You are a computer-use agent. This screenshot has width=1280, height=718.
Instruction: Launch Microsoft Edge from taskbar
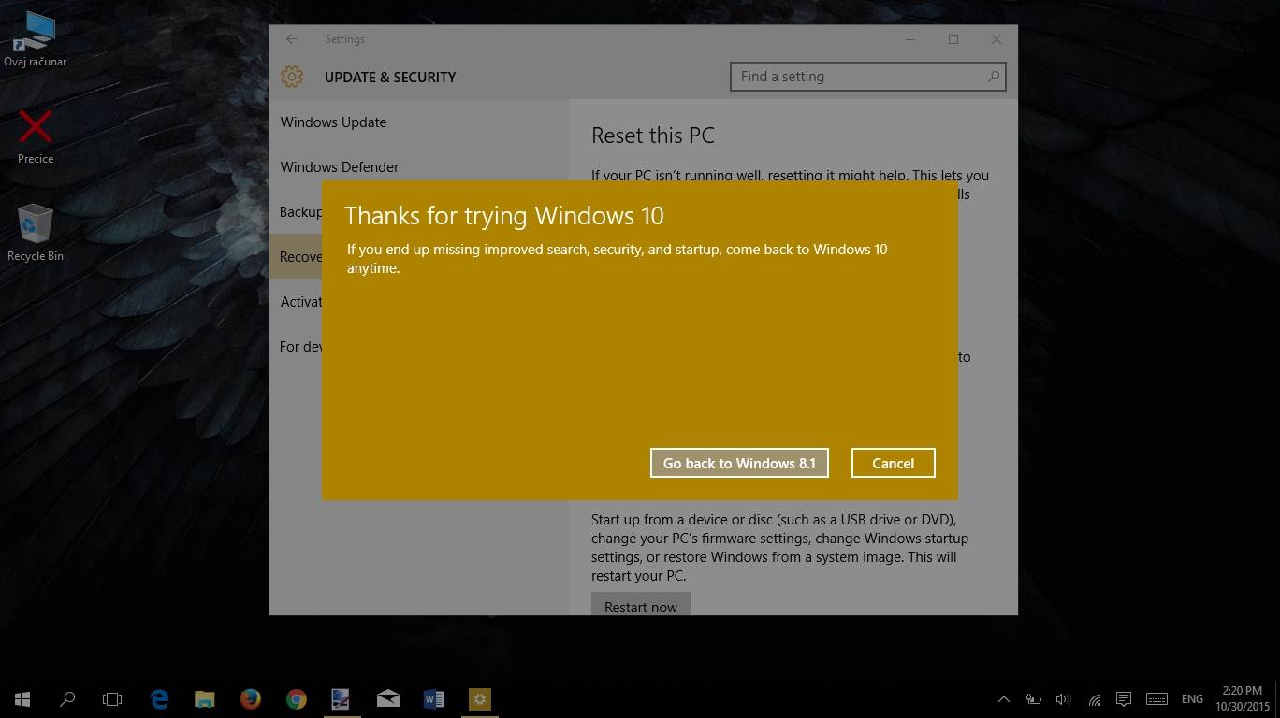click(x=159, y=698)
